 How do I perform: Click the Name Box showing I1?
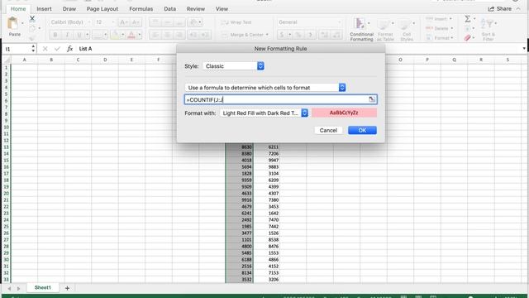(x=17, y=49)
